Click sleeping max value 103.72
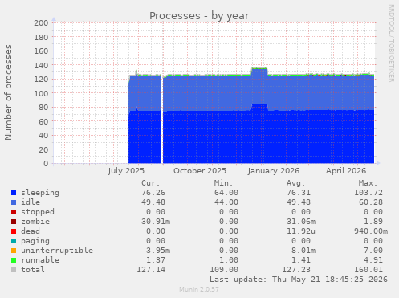This screenshot has width=399, height=298. pos(368,193)
